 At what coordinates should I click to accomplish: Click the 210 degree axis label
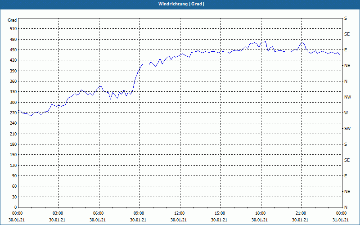point(13,134)
